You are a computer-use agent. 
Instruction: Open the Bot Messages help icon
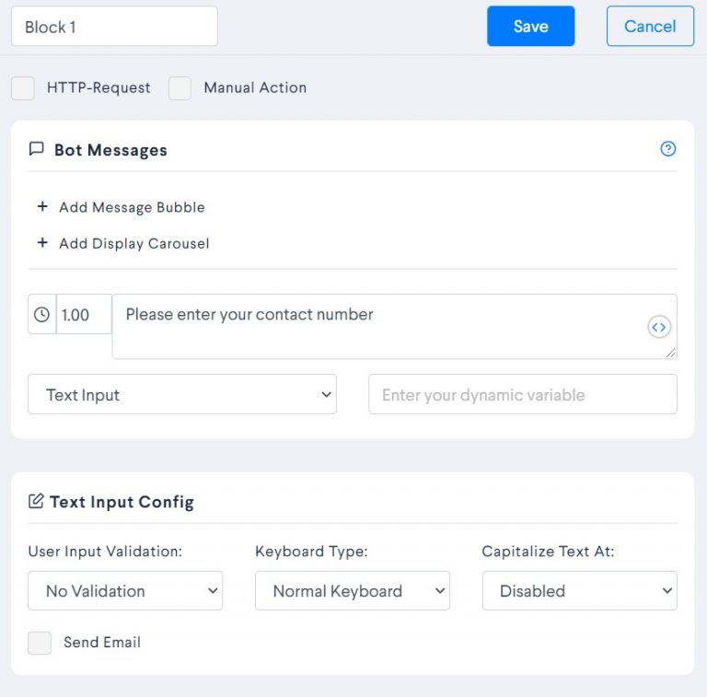667,149
